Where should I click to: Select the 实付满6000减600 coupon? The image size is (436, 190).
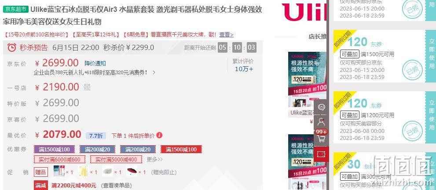[x=59, y=159]
